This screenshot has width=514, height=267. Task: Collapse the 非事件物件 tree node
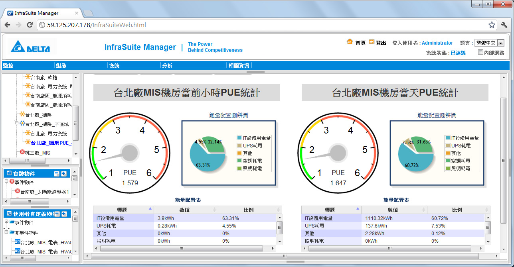[6, 232]
